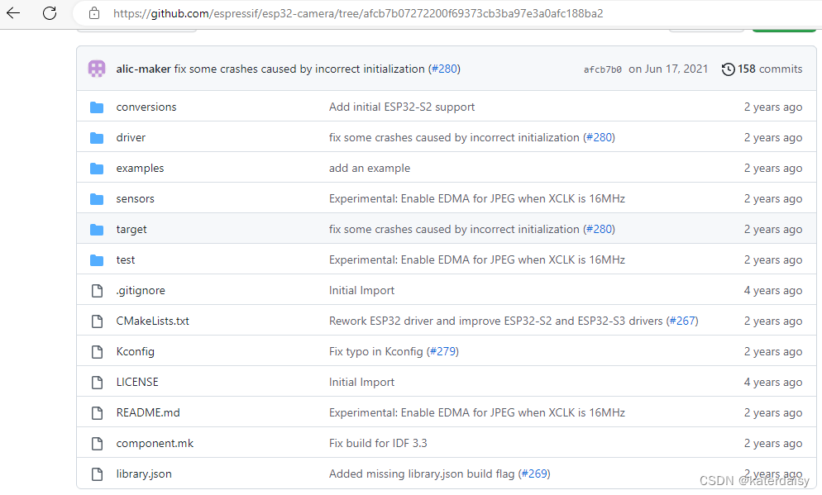Click the file icon next to .gitignore

97,290
